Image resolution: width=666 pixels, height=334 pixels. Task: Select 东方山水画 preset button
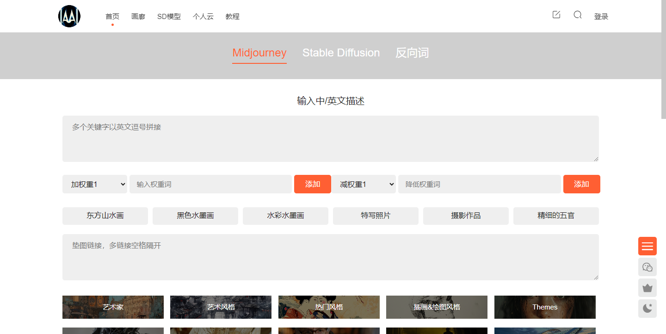tap(105, 216)
